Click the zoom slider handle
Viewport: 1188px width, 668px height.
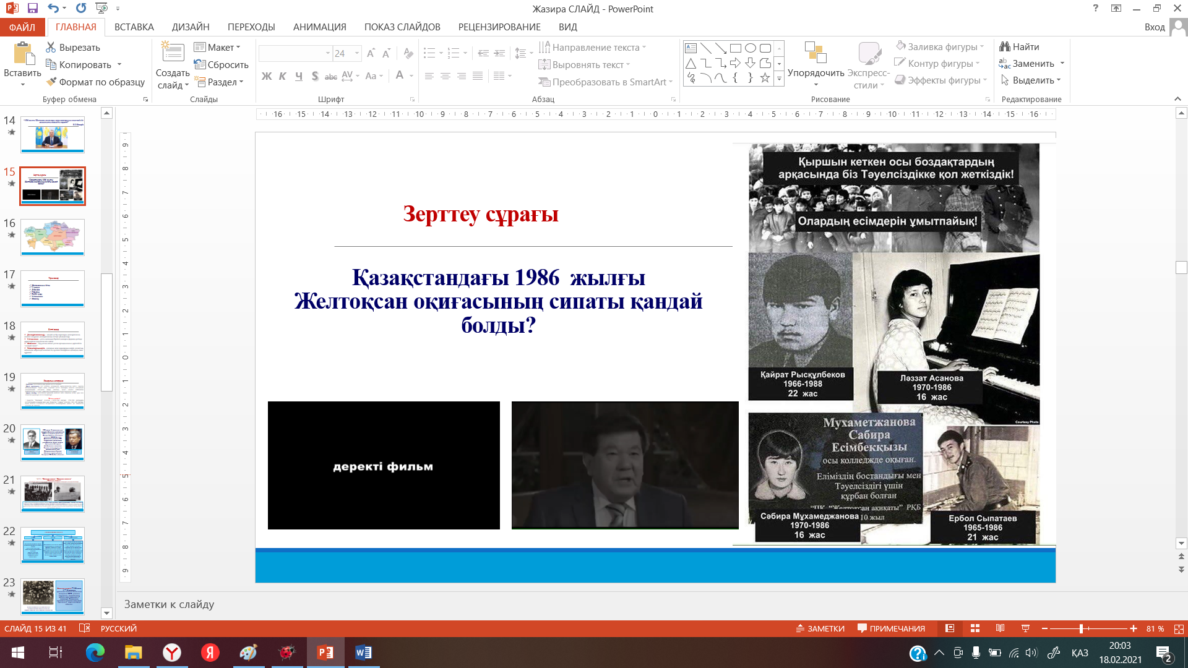coord(1081,628)
